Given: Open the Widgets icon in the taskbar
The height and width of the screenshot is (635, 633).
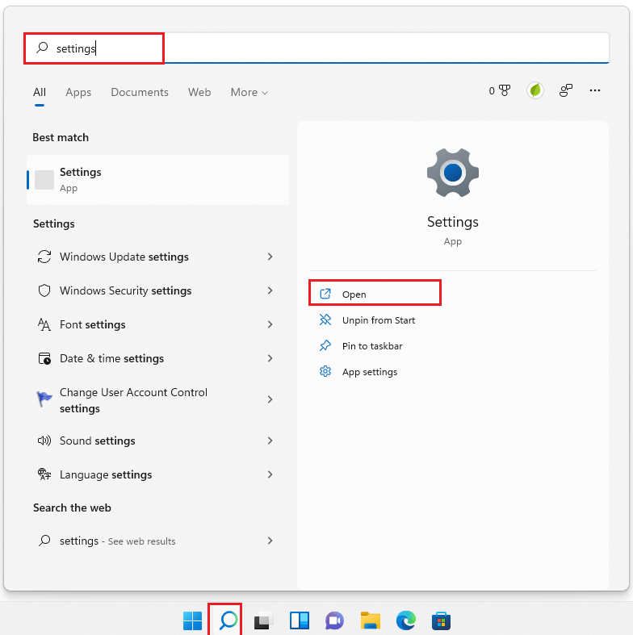Looking at the screenshot, I should pyautogui.click(x=299, y=620).
